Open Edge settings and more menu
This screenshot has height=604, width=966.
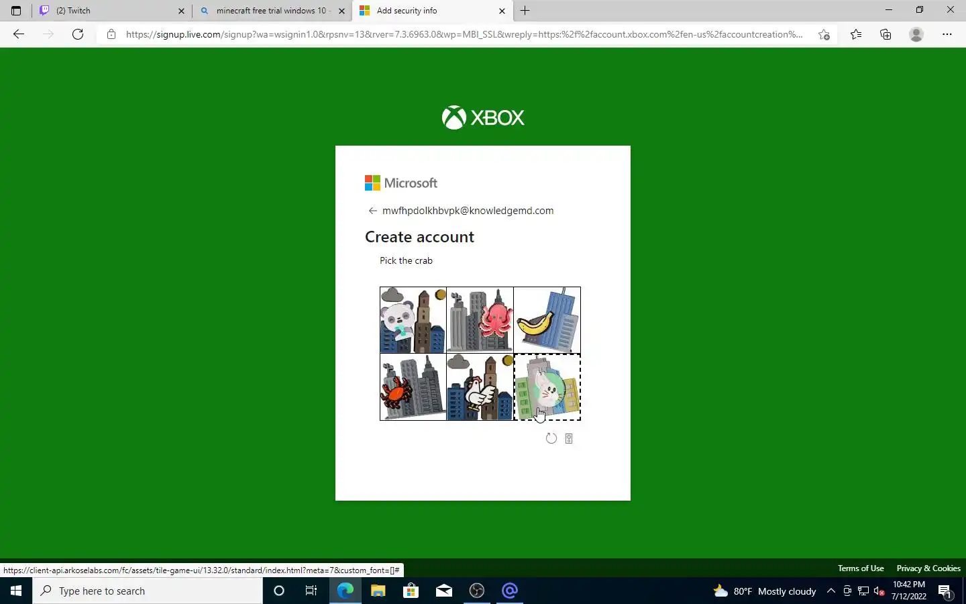point(947,34)
